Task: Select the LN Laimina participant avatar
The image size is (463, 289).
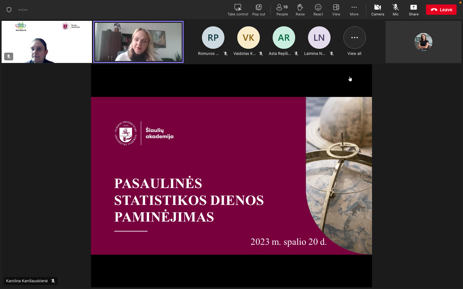Action: 319,38
